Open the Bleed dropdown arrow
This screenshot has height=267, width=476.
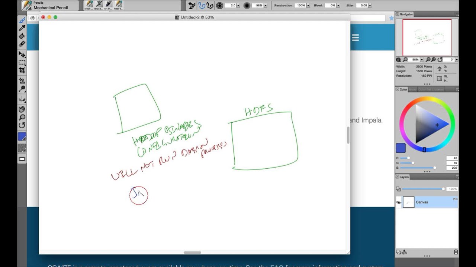pyautogui.click(x=338, y=6)
